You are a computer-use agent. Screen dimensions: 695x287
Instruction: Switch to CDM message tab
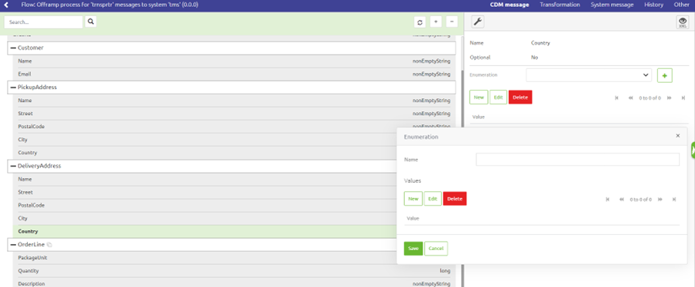click(510, 5)
